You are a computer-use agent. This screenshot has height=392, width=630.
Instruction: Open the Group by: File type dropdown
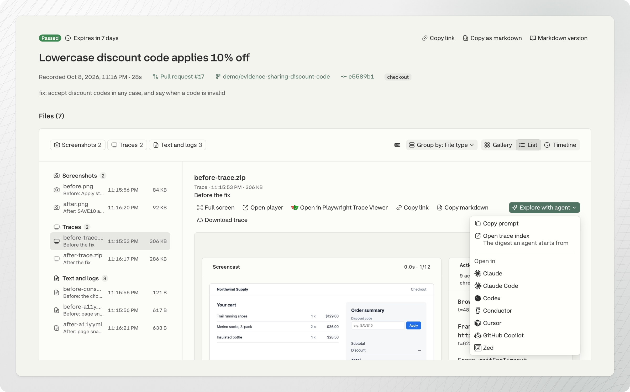coord(442,145)
